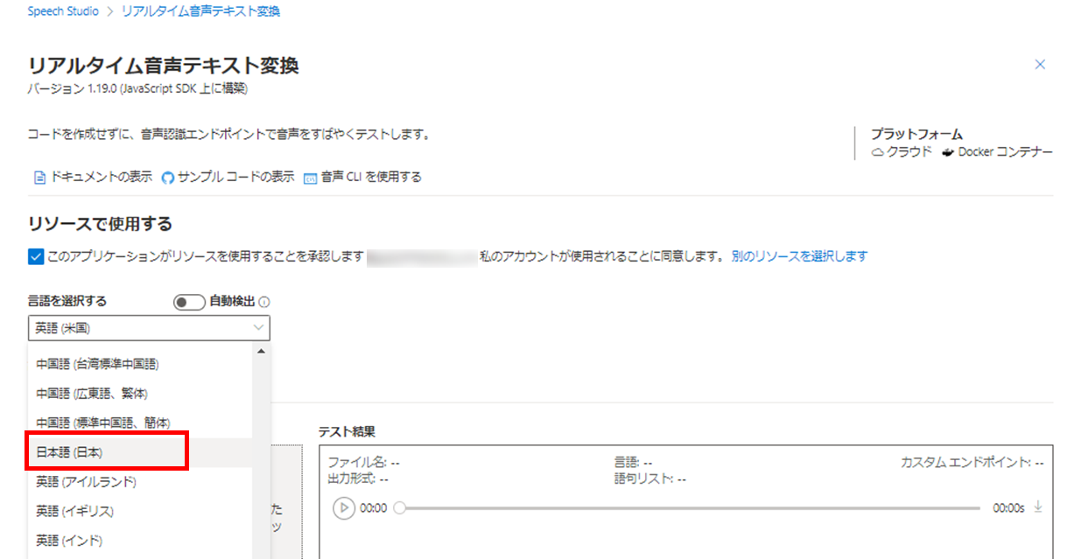
Task: Click the info icon next to 自動検出
Action: 264,302
